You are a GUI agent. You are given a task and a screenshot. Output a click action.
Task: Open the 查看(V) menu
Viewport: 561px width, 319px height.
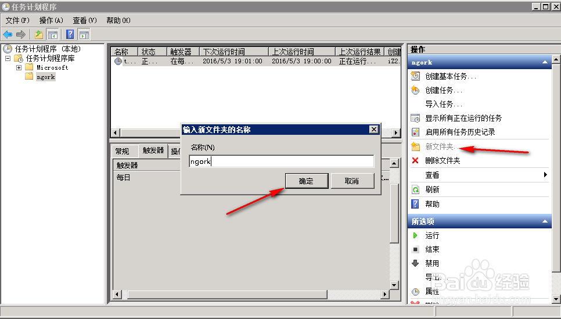pyautogui.click(x=85, y=20)
